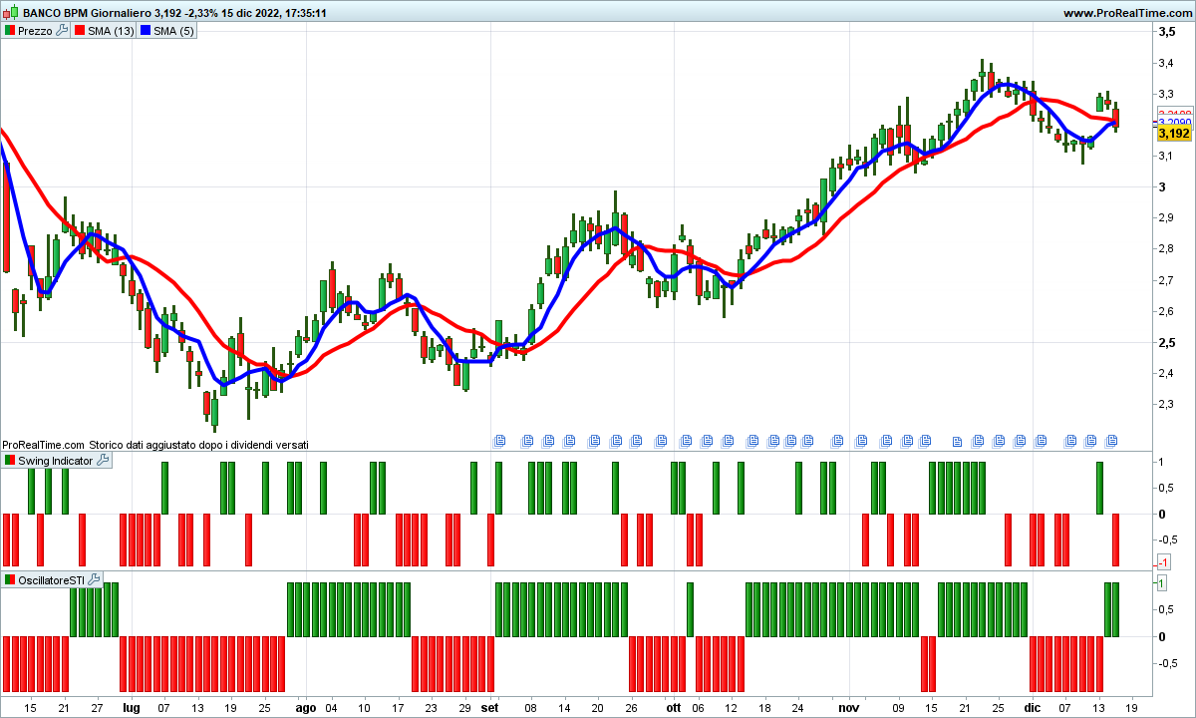Click the 'set' month label on time axis
1196x718 pixels.
coord(489,707)
